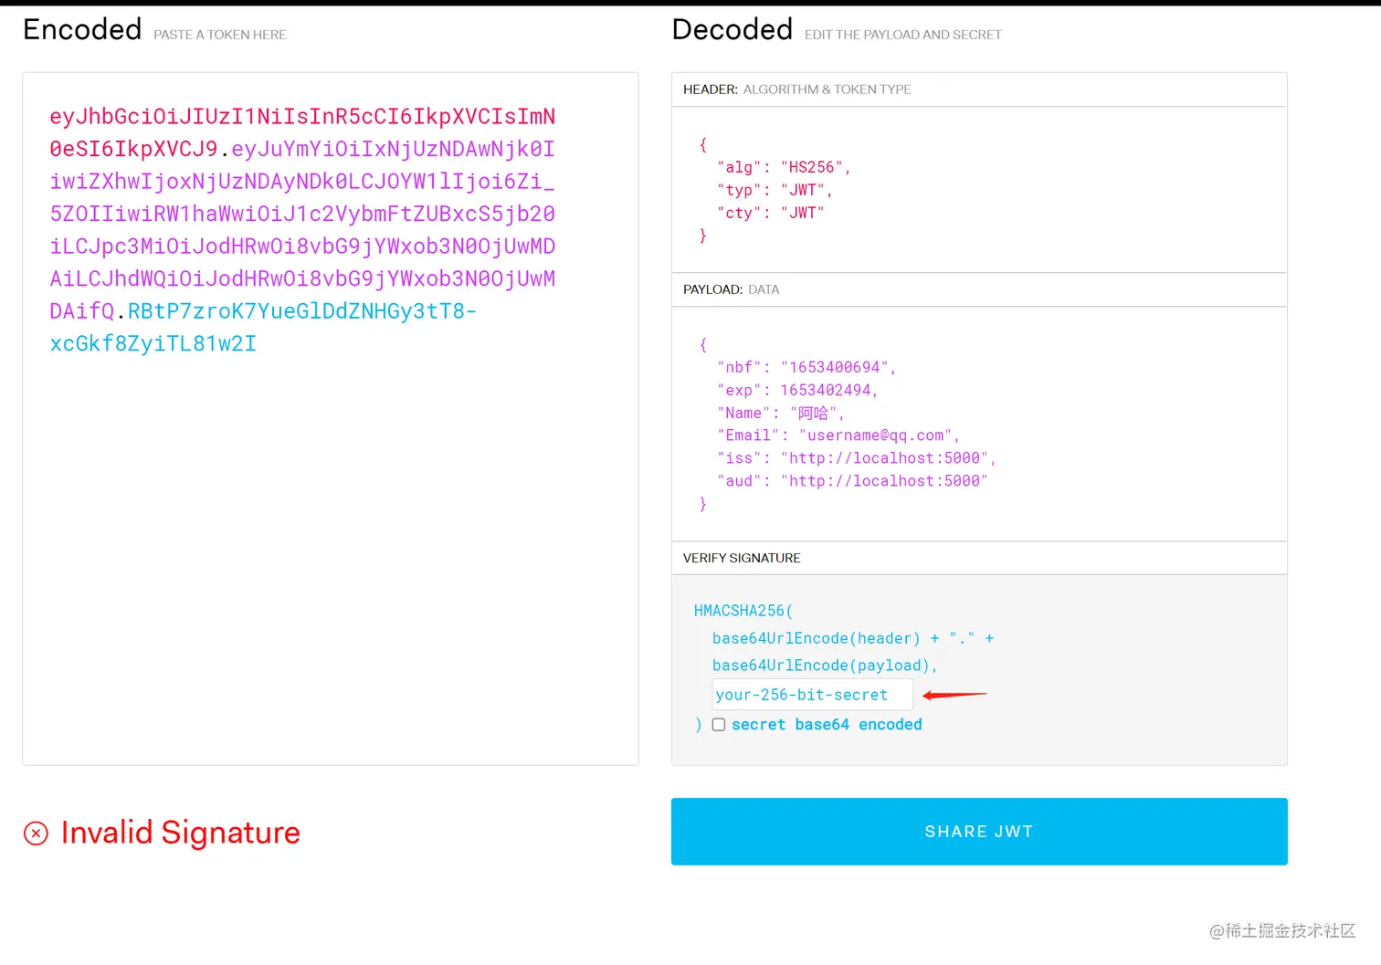Click inside the encoded token text area
This screenshot has width=1381, height=965.
(x=331, y=419)
